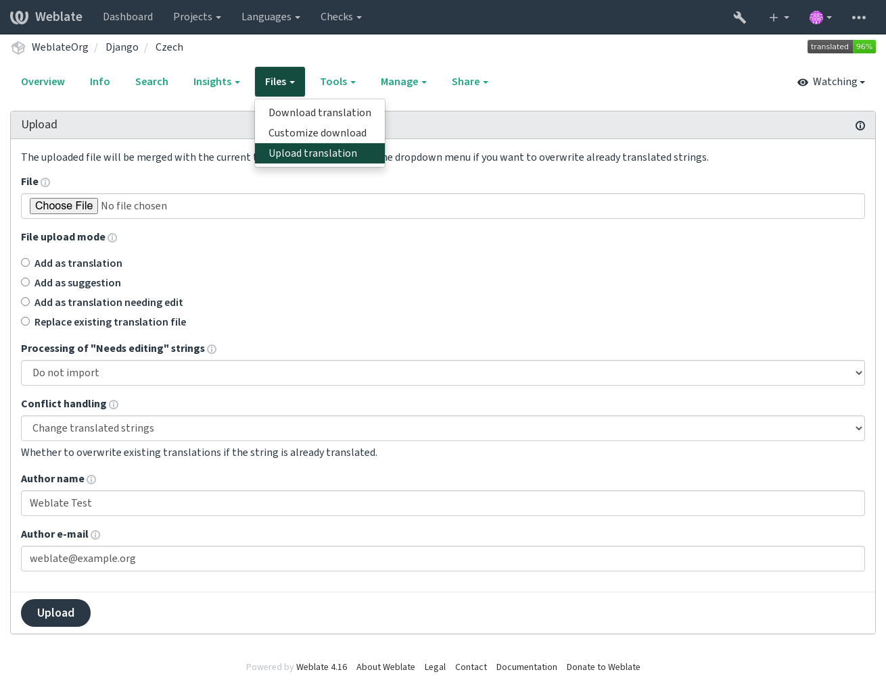886x693 pixels.
Task: Open the Weblate 4.16 footer link
Action: pos(322,667)
